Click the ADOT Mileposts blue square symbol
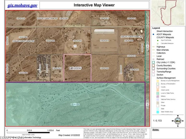The height and width of the screenshot is (139, 186). tap(154, 34)
